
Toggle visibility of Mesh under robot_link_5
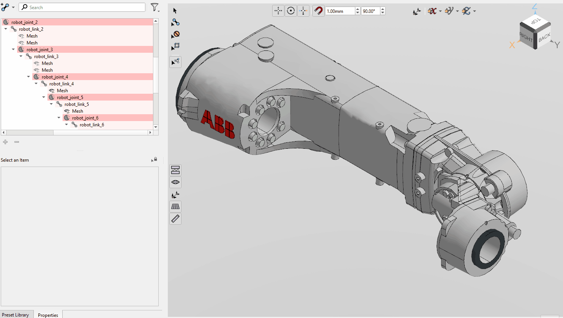click(x=67, y=111)
